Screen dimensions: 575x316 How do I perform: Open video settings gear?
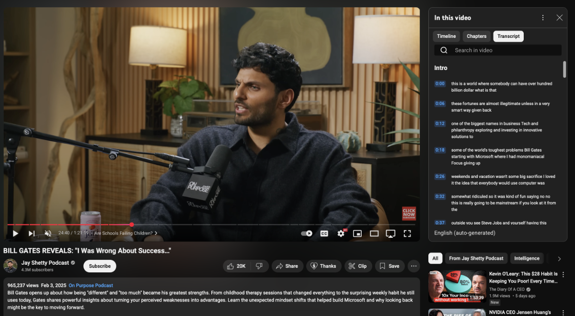click(x=341, y=234)
